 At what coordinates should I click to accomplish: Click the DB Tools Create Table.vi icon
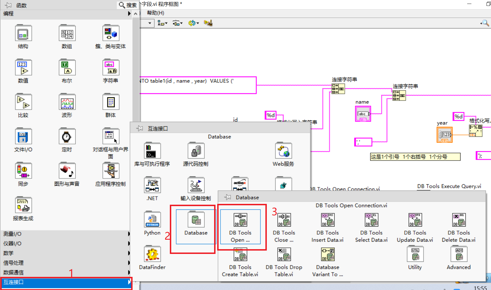[240, 254]
